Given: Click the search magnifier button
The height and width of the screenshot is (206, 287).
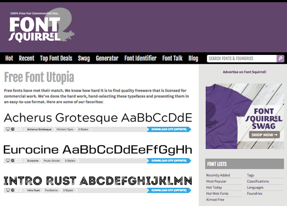Looking at the screenshot, I should 280,58.
